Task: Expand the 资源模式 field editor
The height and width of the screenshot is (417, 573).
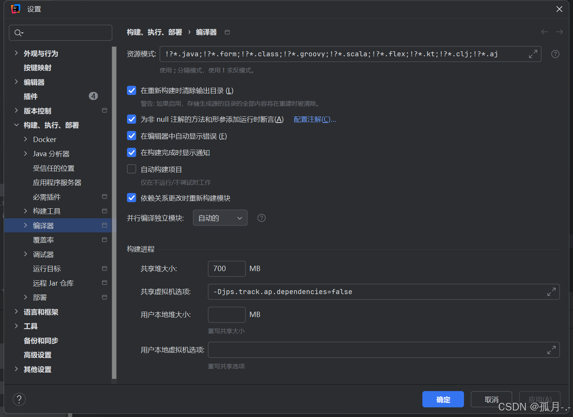Action: click(x=533, y=54)
